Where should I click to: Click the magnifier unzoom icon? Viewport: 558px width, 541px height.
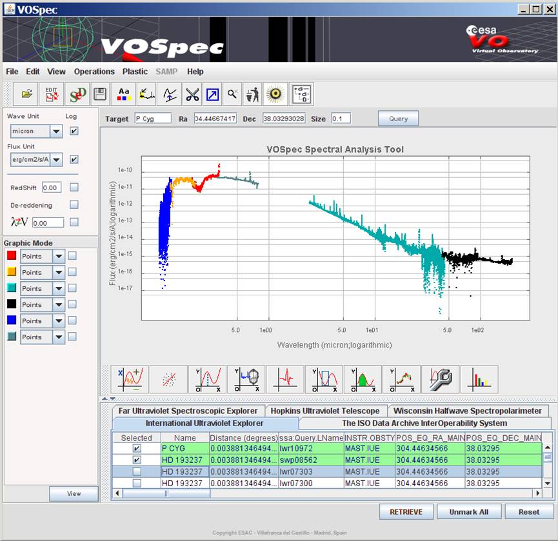(x=232, y=94)
